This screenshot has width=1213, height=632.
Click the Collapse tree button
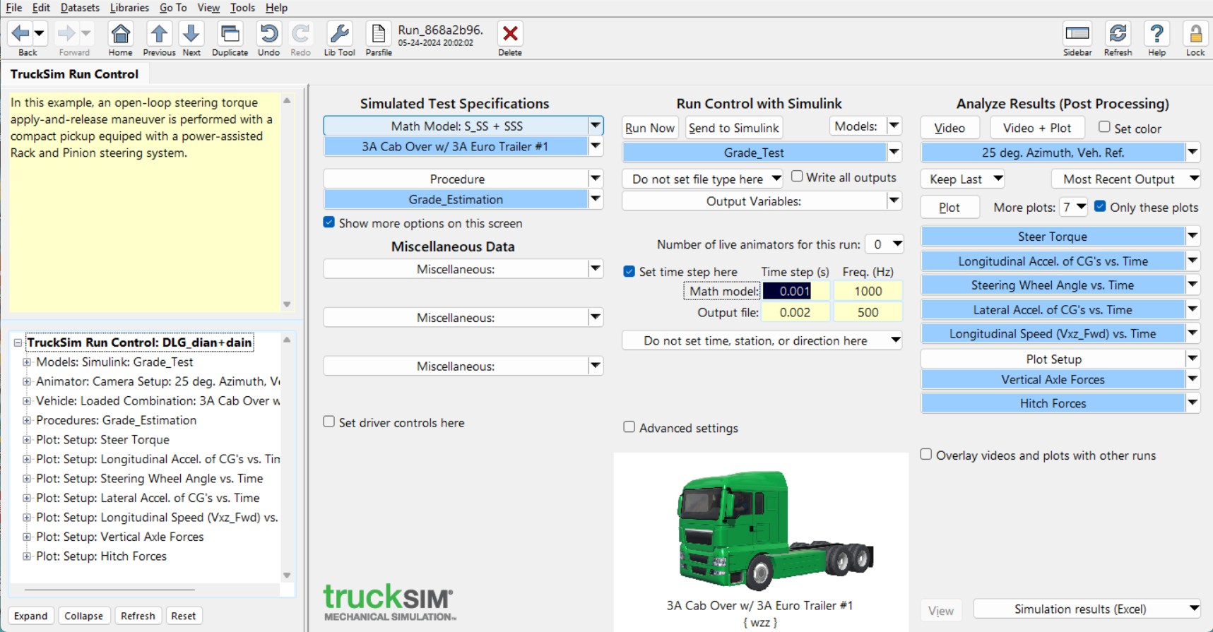pos(83,616)
